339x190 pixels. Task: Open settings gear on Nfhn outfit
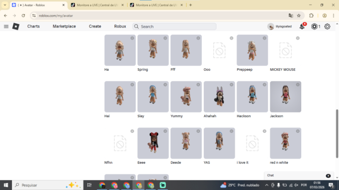point(132,131)
